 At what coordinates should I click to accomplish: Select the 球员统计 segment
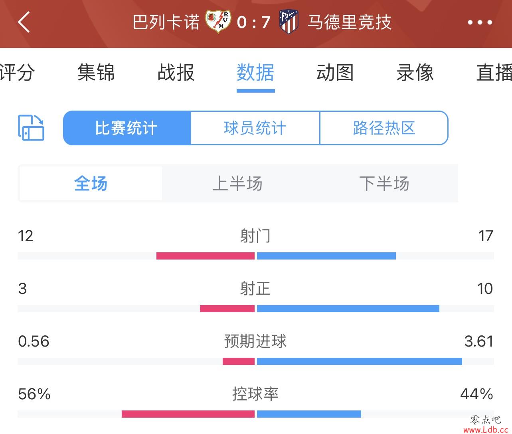pos(255,128)
